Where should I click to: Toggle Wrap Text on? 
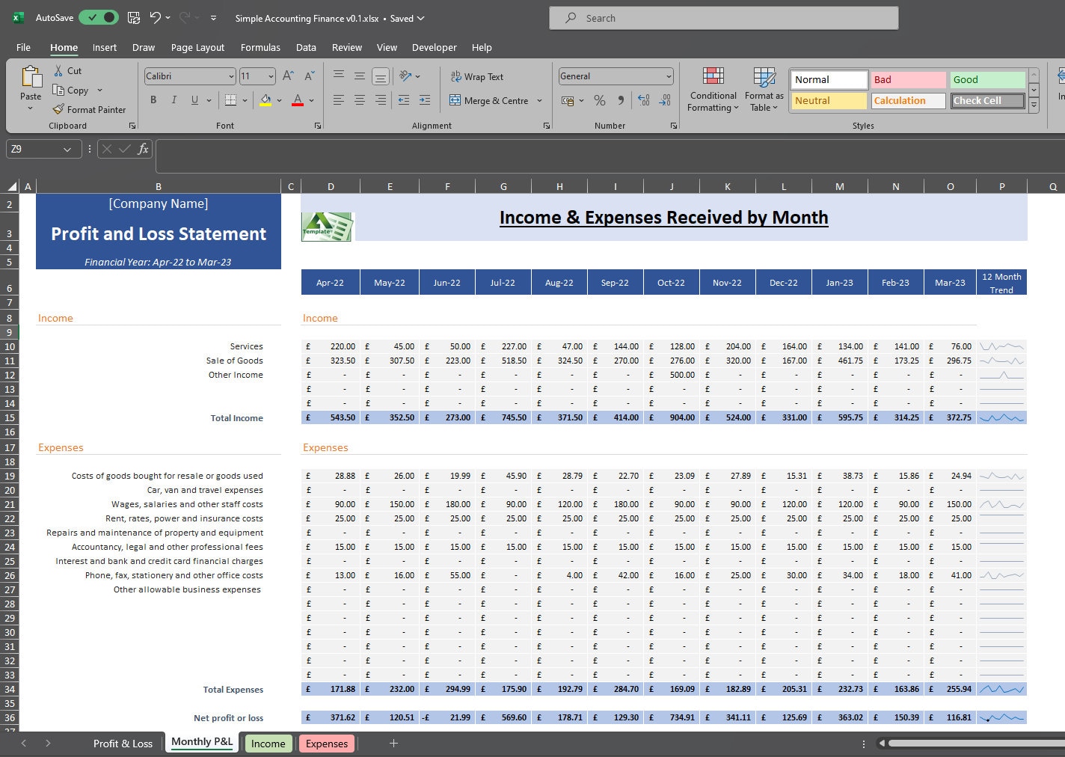coord(476,76)
